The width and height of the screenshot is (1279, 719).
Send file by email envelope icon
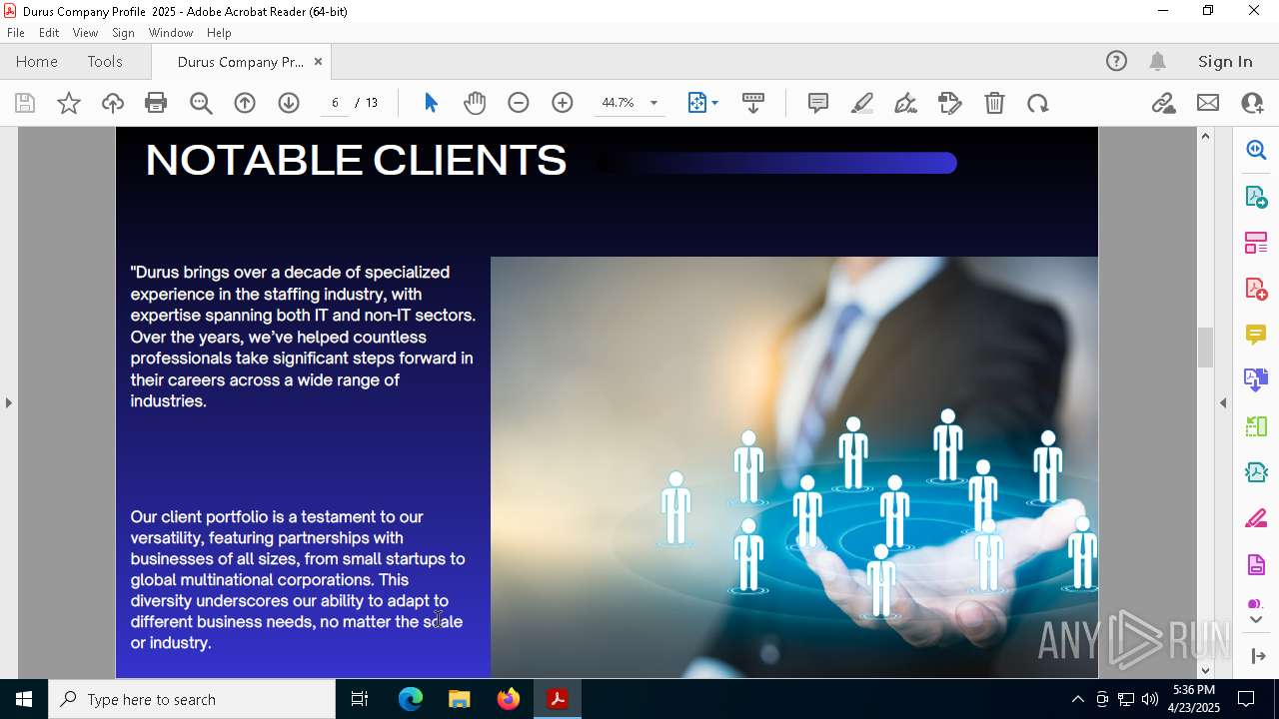click(1208, 103)
